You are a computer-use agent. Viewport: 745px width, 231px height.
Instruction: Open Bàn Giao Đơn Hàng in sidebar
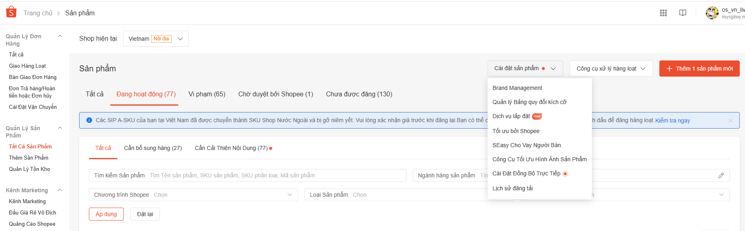pyautogui.click(x=33, y=77)
